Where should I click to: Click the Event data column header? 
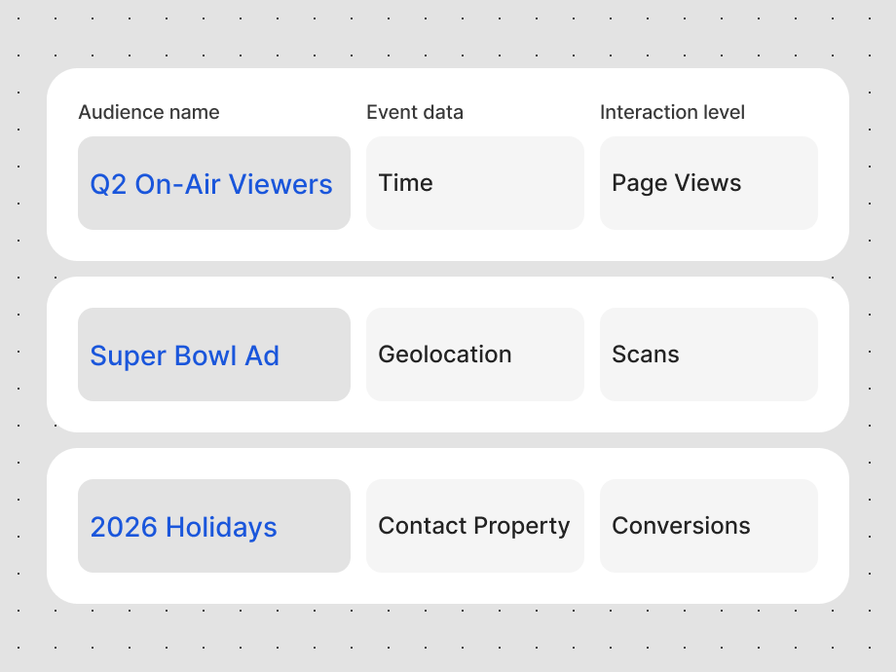tap(415, 112)
